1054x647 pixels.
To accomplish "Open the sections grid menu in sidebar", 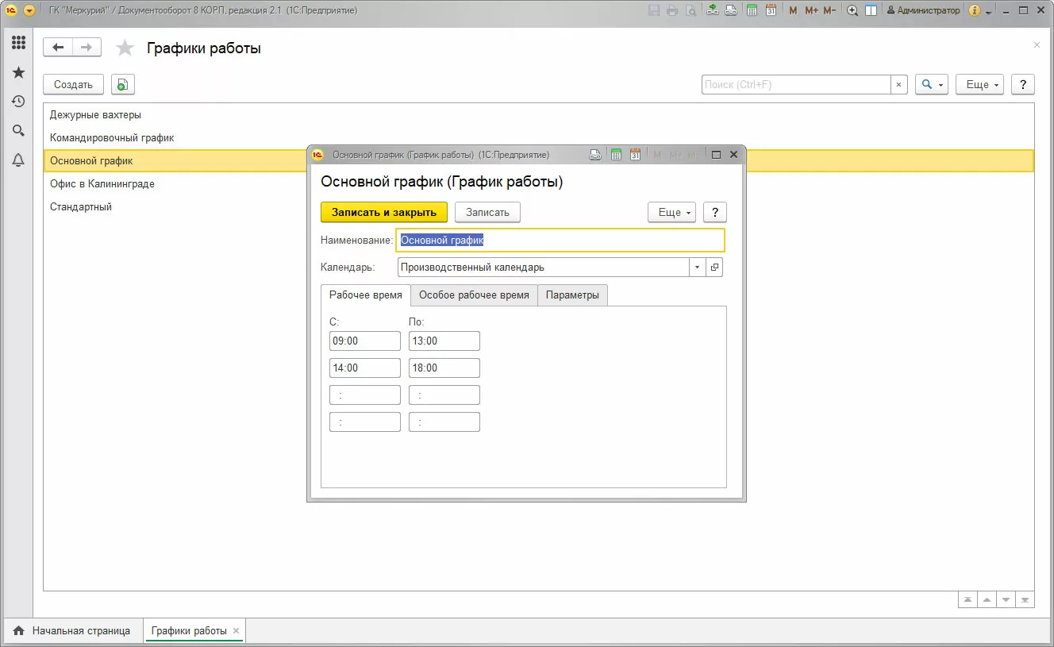I will [x=18, y=43].
